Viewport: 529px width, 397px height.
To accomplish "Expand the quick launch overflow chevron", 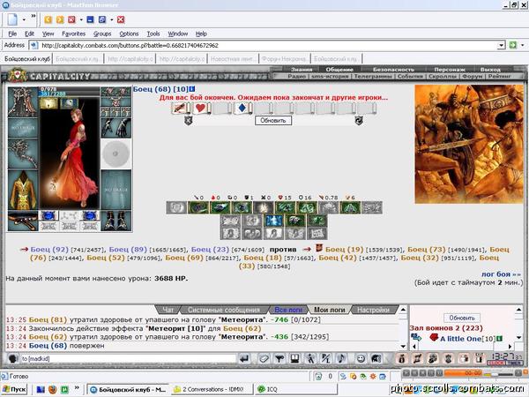I will coord(77,387).
